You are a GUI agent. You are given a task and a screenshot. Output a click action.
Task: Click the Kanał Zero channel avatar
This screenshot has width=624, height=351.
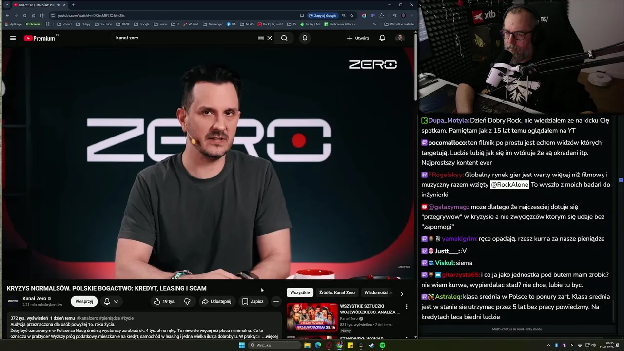point(13,301)
